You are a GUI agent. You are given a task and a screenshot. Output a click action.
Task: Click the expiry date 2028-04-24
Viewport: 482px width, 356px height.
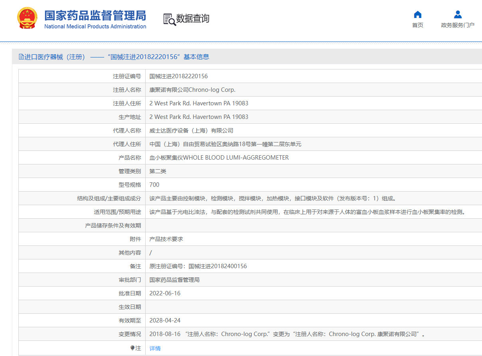tap(165, 320)
